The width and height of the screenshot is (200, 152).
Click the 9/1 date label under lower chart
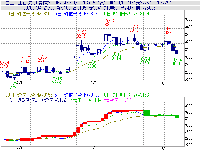164,148
